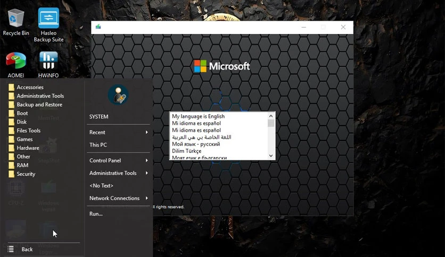The height and width of the screenshot is (257, 445).
Task: Expand the Control Panel submenu arrow
Action: point(146,160)
